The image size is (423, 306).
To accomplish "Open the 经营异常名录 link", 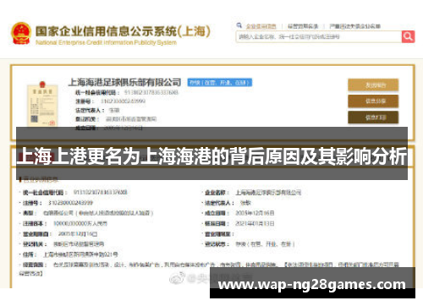I will [303, 26].
